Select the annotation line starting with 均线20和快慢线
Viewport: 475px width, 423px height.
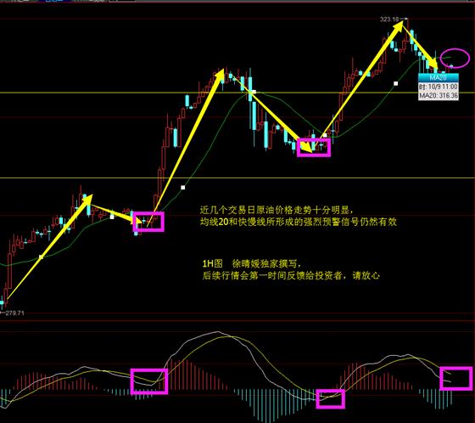point(298,222)
